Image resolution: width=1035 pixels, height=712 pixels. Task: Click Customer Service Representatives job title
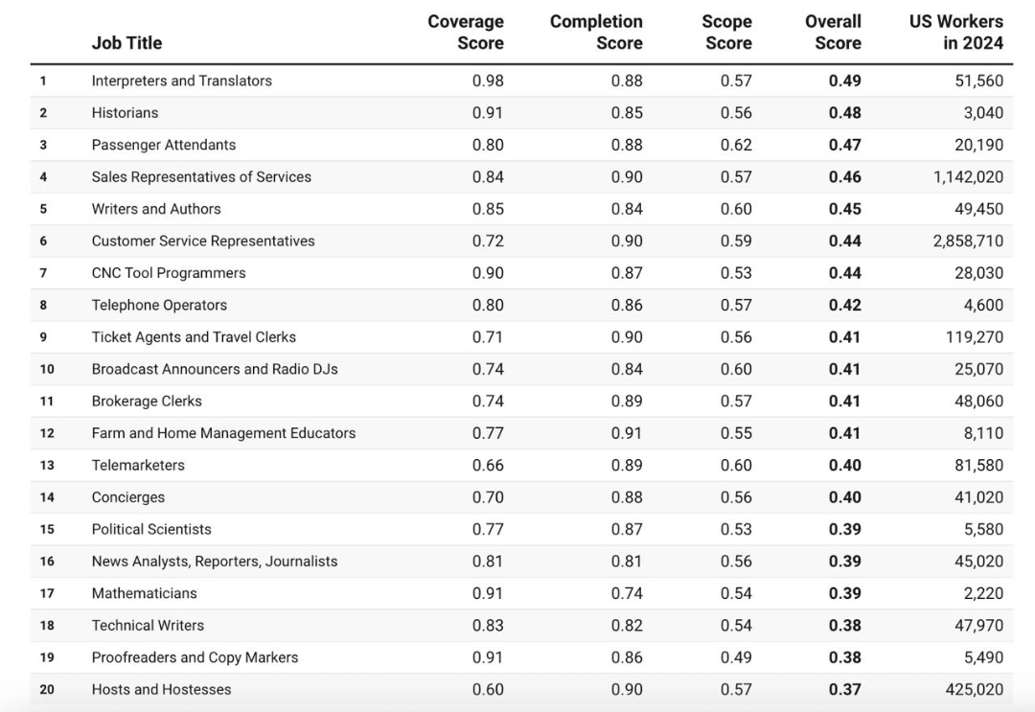click(203, 241)
